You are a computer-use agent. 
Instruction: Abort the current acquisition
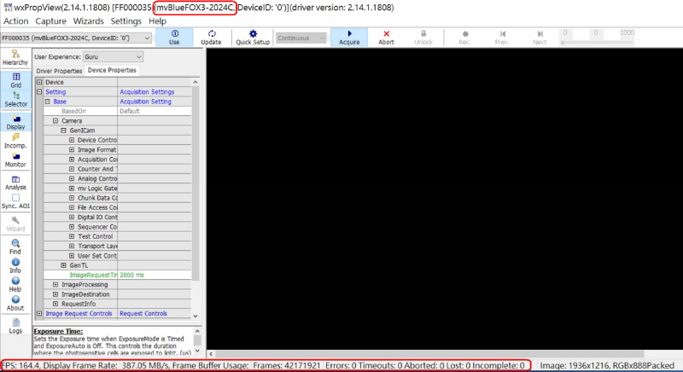[x=386, y=38]
